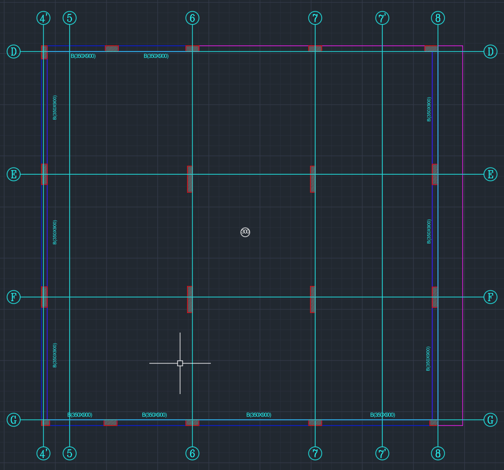Select the top grid bubble labeled 4'
This screenshot has width=504, height=470.
pos(43,18)
